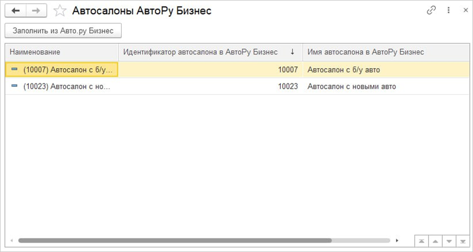Image resolution: width=473 pixels, height=252 pixels.
Task: Click the item icon of row 10023
Action: pos(14,86)
